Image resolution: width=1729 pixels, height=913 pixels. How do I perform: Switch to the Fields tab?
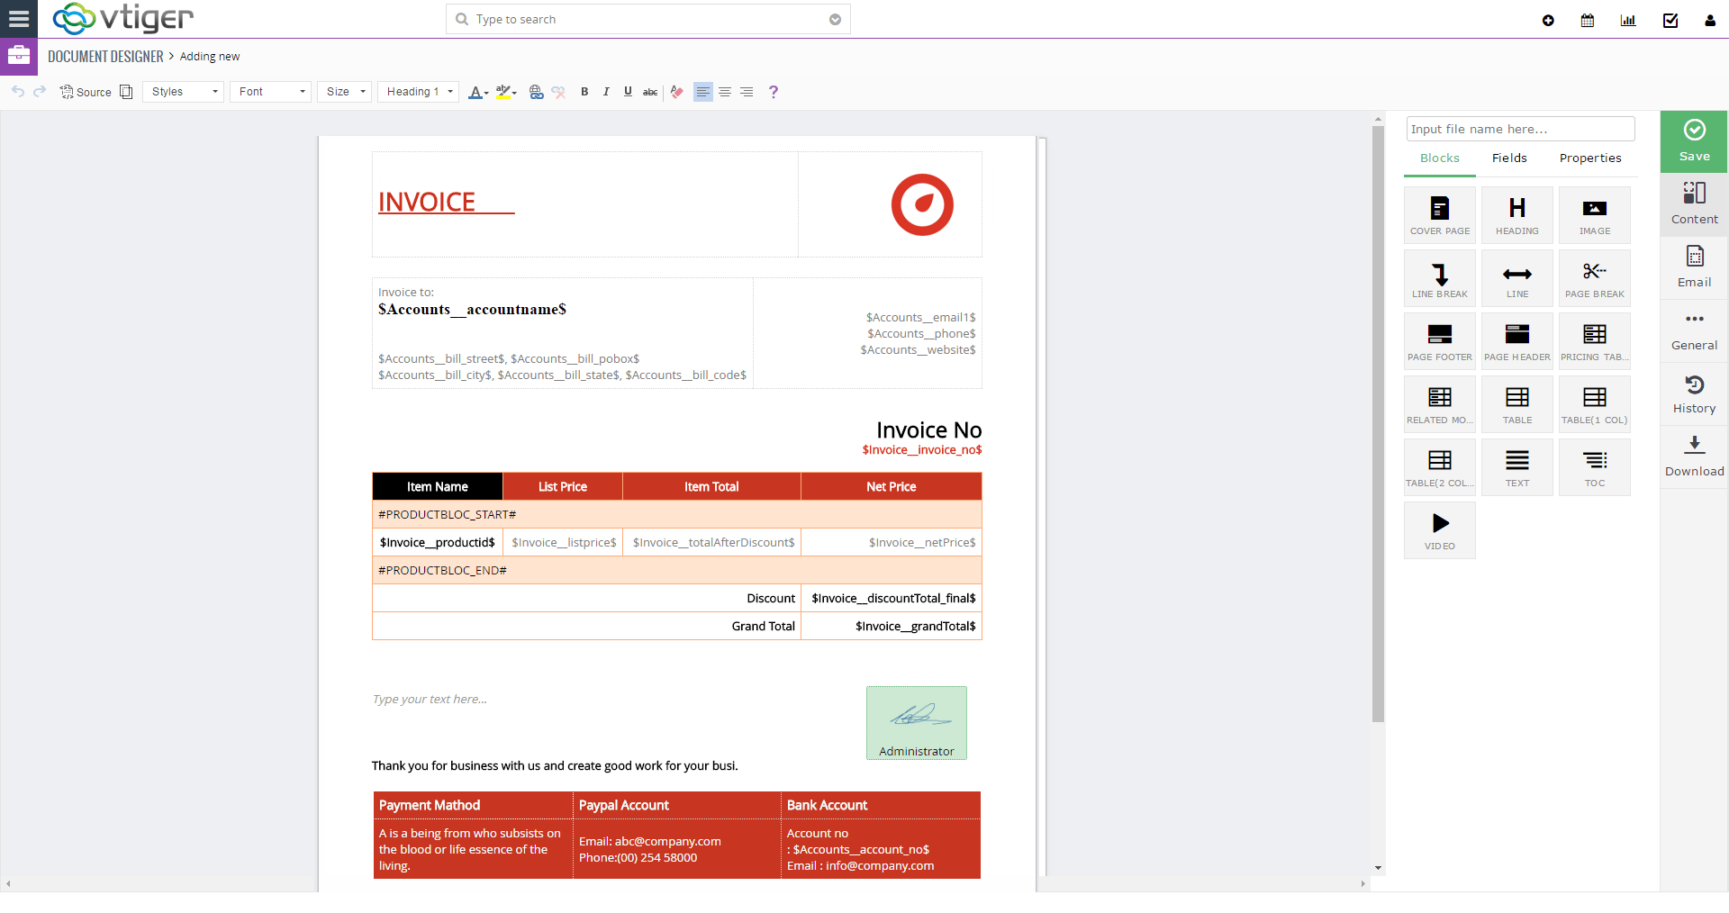(x=1508, y=158)
